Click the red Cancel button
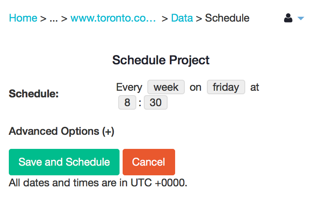Screen dimensions: 322x222 pos(149,162)
